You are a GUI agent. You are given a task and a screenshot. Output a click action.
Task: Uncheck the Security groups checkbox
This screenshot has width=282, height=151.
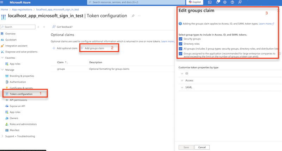180,39
